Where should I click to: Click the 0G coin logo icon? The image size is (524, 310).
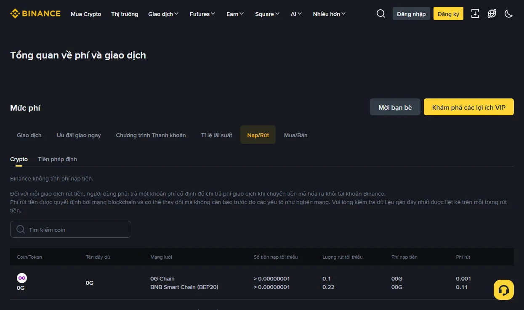tap(22, 278)
